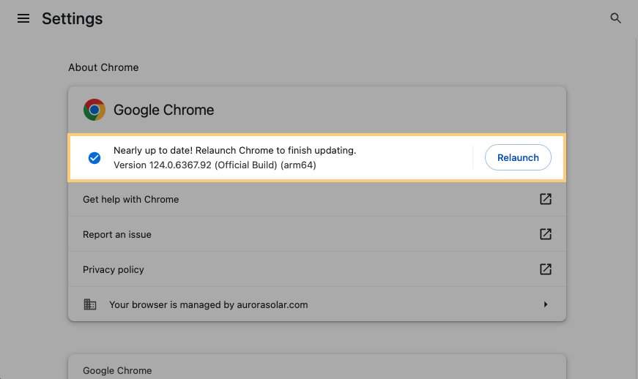Click the Version 124.0.6367.92 text
The height and width of the screenshot is (379, 638).
click(x=215, y=165)
